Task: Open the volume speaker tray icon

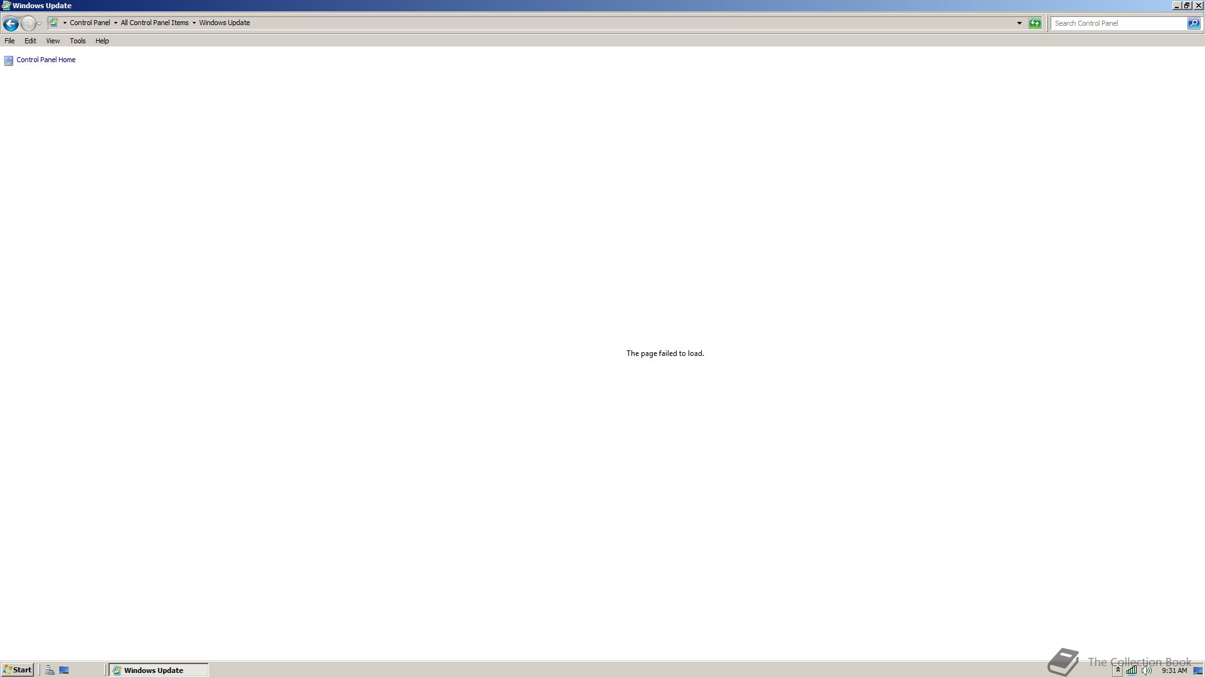Action: pyautogui.click(x=1147, y=670)
